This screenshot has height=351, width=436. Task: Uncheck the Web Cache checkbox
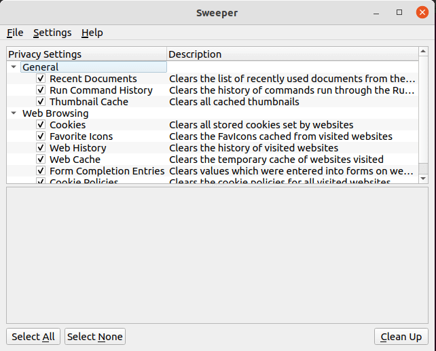tap(41, 160)
